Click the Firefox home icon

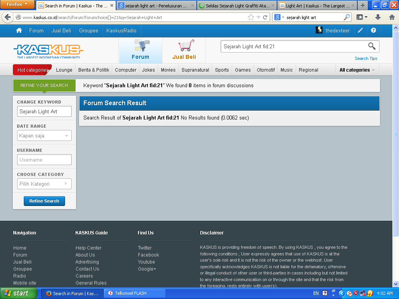click(392, 17)
